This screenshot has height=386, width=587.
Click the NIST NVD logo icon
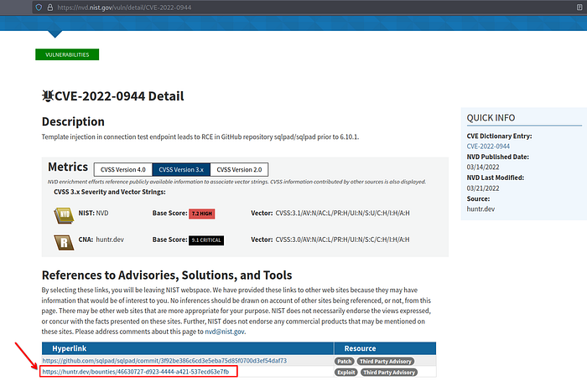pyautogui.click(x=64, y=215)
